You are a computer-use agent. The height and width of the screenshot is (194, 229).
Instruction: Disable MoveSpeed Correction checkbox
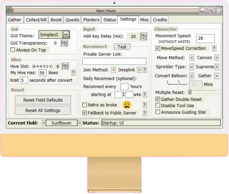coord(158,48)
